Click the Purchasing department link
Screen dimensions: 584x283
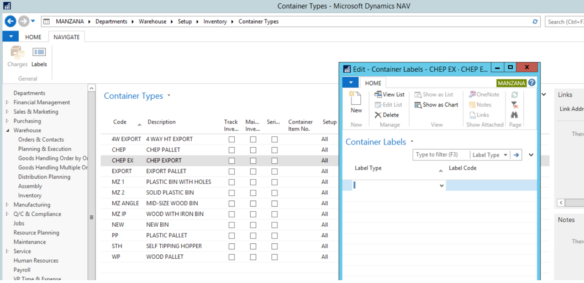point(27,121)
